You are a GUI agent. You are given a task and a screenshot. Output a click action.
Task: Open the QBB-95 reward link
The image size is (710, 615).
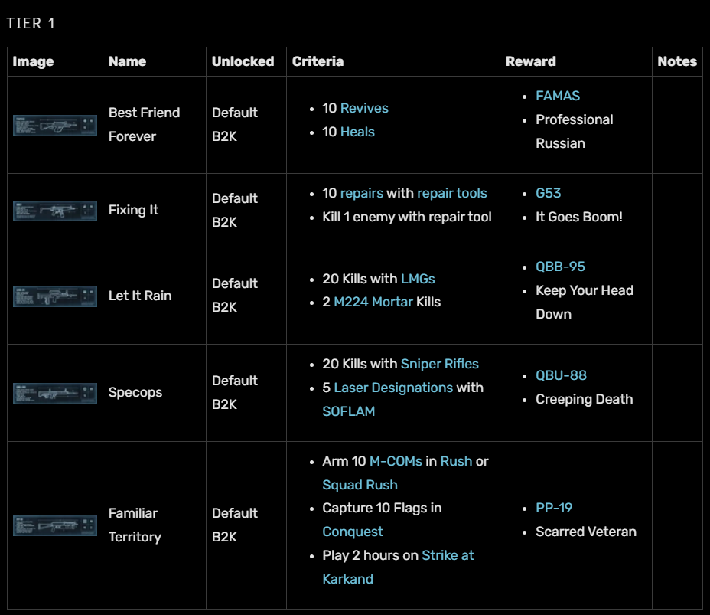click(560, 267)
